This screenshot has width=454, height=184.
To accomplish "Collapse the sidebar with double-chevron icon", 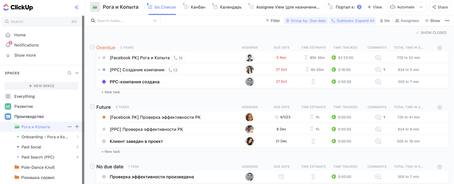I will (x=76, y=7).
